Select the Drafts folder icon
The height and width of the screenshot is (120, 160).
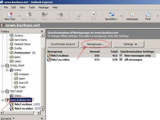click(x=12, y=48)
